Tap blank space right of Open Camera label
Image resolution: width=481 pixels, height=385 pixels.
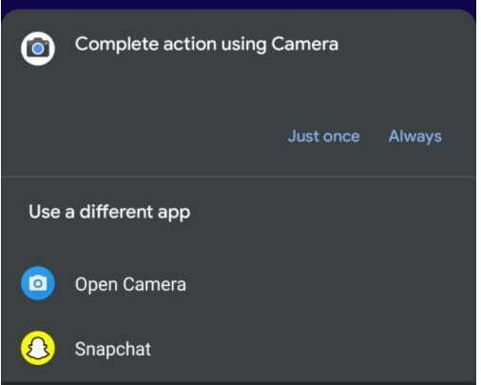(330, 284)
